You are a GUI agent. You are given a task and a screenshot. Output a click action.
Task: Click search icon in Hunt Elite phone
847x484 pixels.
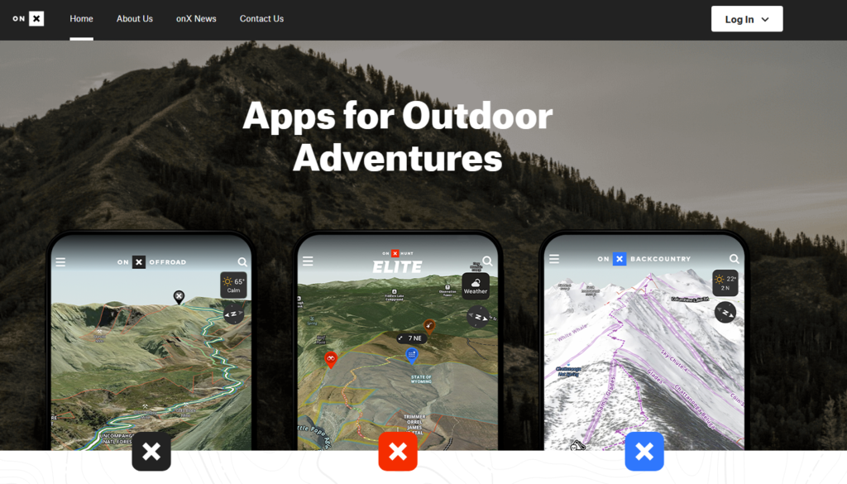(487, 261)
